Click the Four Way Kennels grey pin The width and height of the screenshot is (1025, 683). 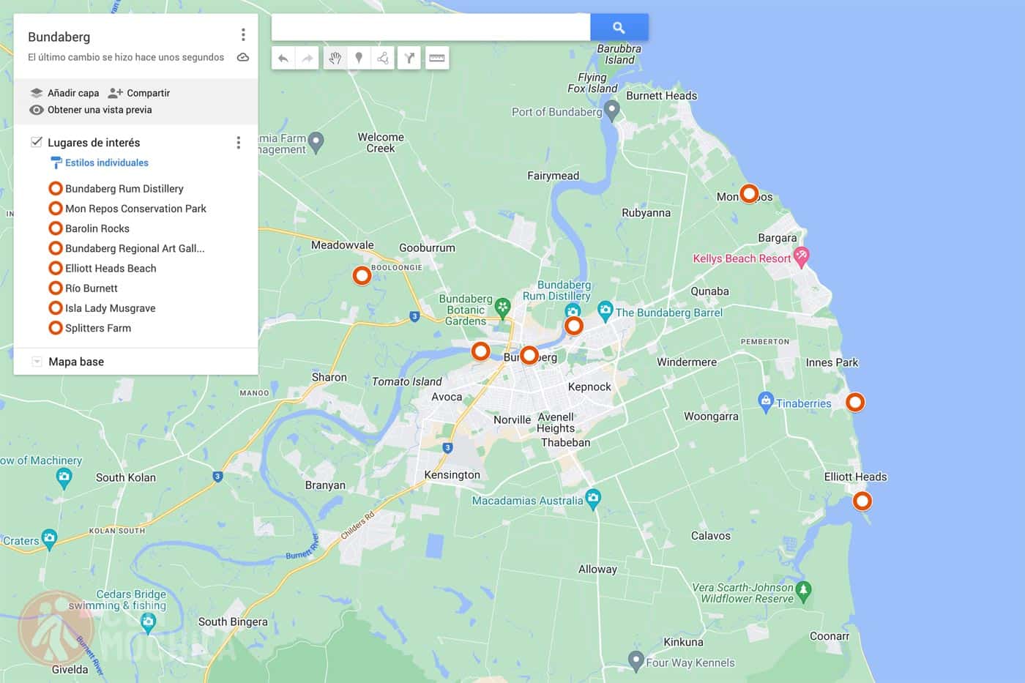tap(636, 660)
